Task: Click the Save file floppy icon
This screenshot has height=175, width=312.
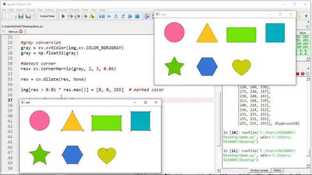Action: click(x=20, y=16)
